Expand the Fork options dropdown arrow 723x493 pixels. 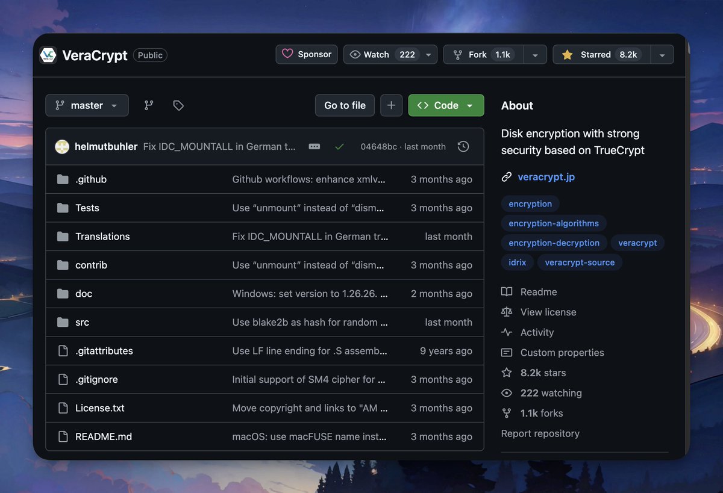(535, 55)
